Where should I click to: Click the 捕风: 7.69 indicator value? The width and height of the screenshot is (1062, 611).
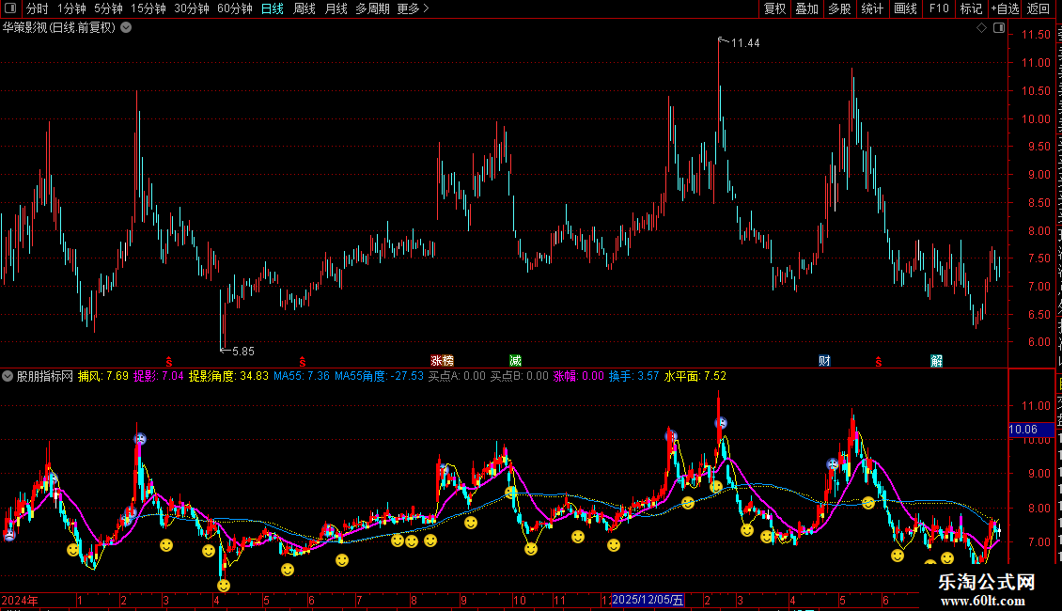tap(103, 376)
